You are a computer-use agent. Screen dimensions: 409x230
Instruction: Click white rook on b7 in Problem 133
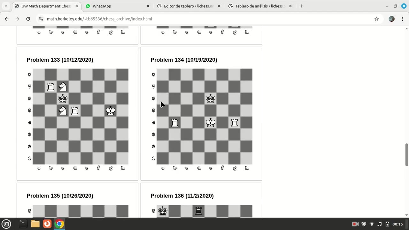click(x=50, y=87)
